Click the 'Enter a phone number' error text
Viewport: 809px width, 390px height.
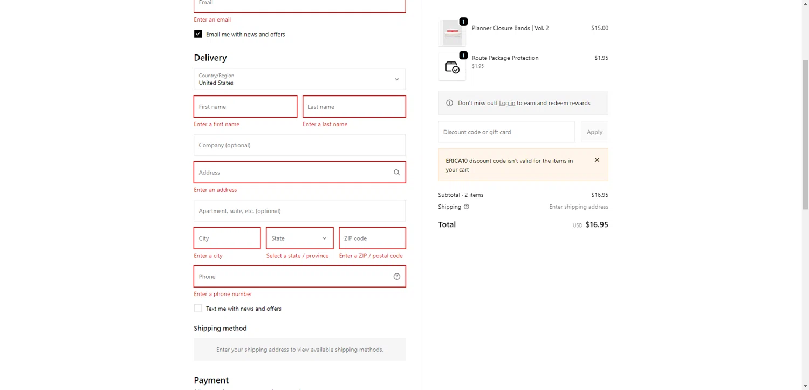[223, 294]
